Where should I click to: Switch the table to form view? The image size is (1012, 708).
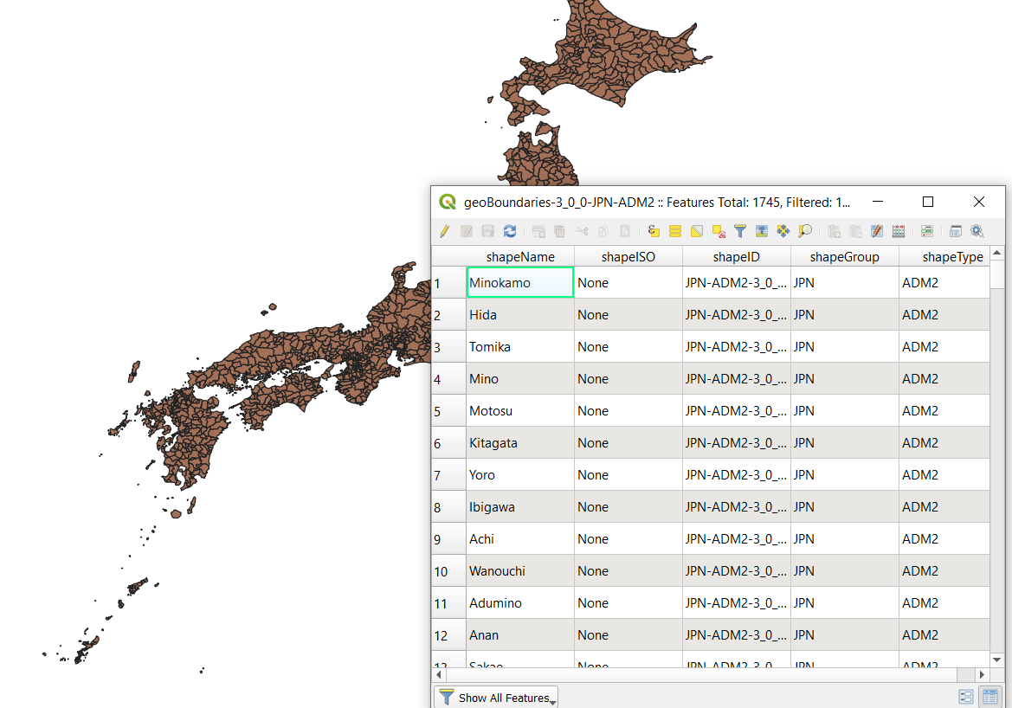click(966, 697)
